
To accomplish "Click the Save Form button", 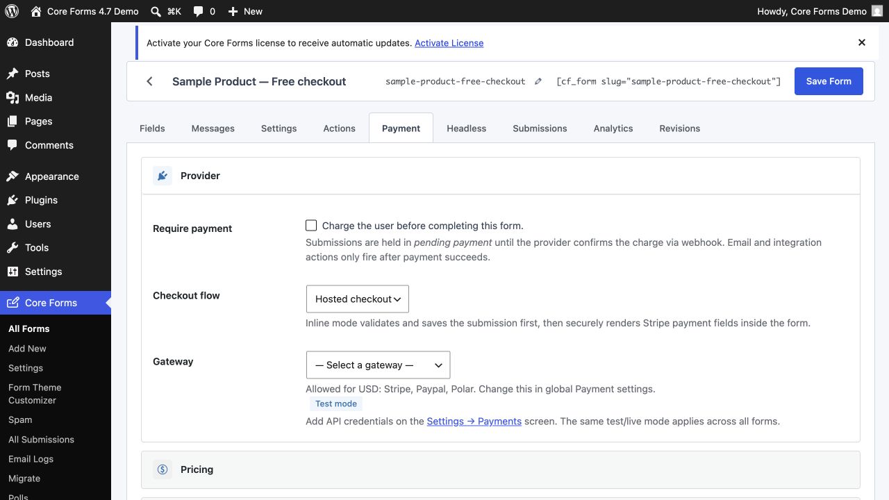I will (x=829, y=81).
